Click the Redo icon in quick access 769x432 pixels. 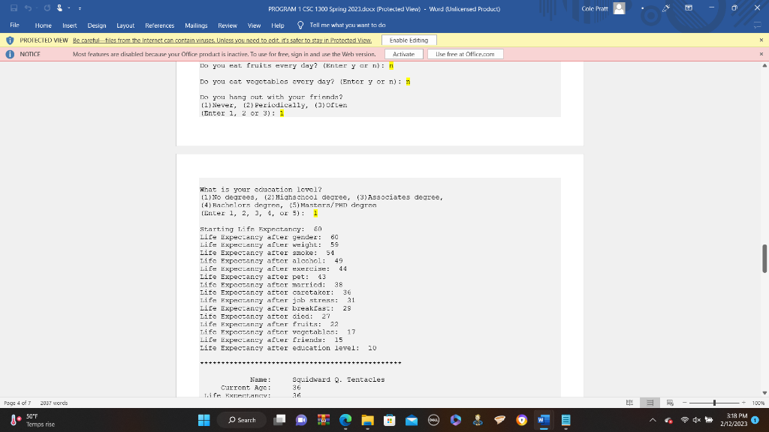(x=47, y=8)
